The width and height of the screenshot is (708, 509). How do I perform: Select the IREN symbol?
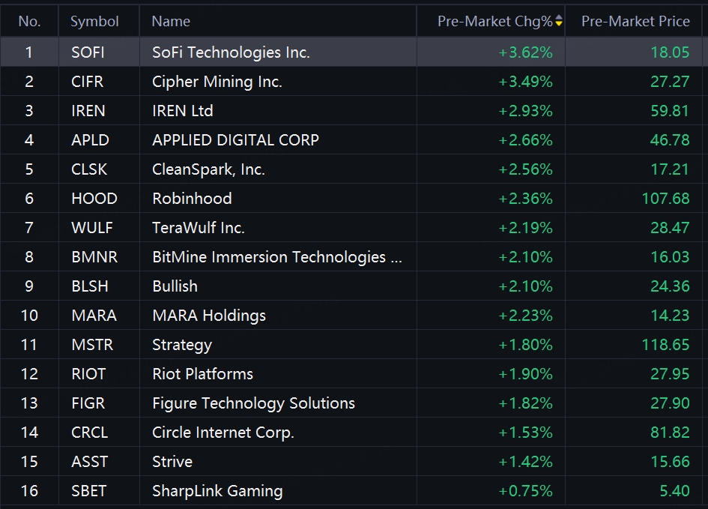[88, 111]
